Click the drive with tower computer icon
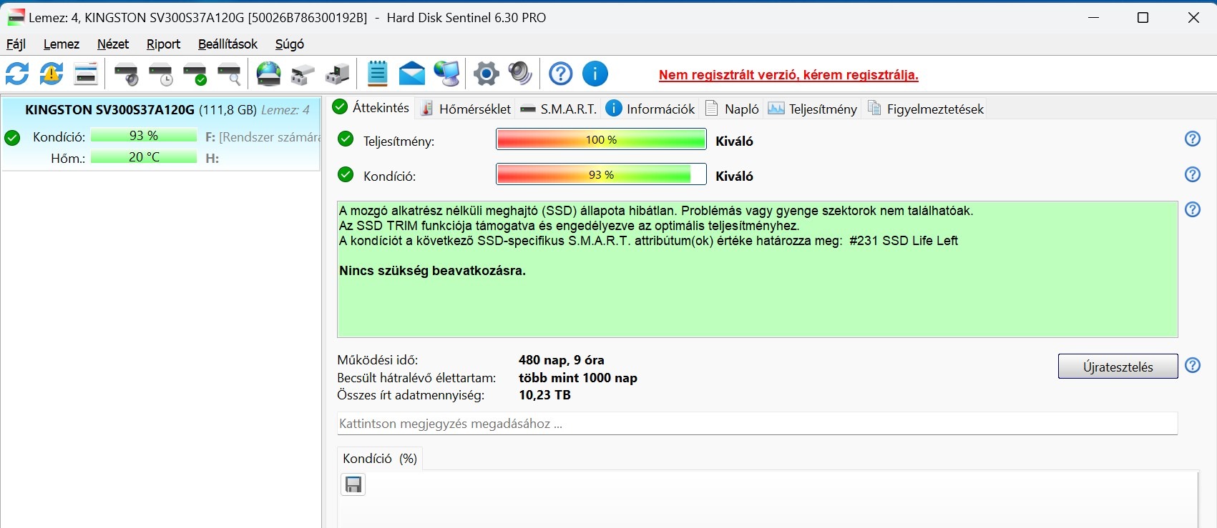 338,74
